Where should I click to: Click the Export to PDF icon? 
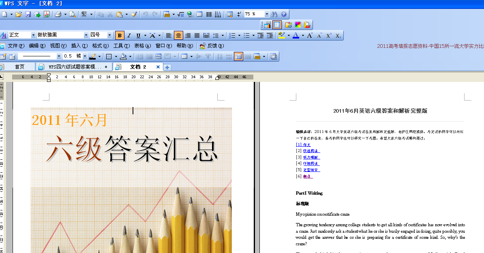tap(46, 14)
